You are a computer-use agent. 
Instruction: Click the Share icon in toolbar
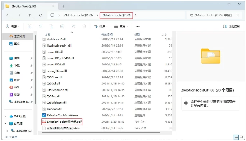pyautogui.click(x=73, y=26)
